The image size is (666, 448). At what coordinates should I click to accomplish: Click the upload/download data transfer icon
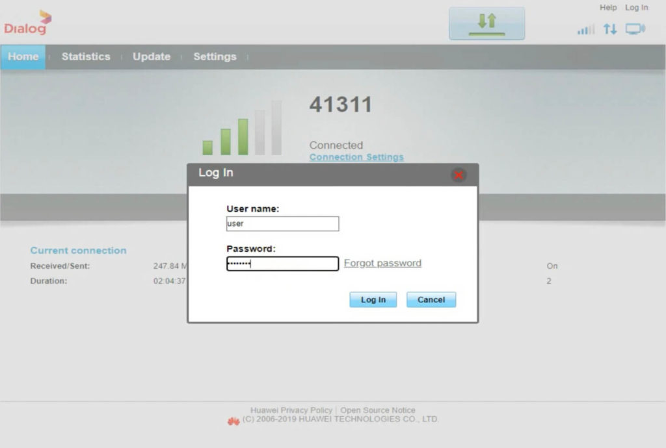[x=610, y=29]
